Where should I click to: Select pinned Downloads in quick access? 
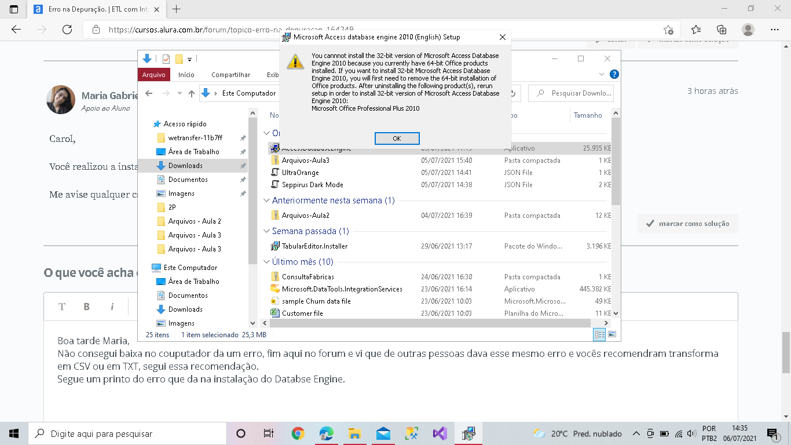click(x=185, y=166)
